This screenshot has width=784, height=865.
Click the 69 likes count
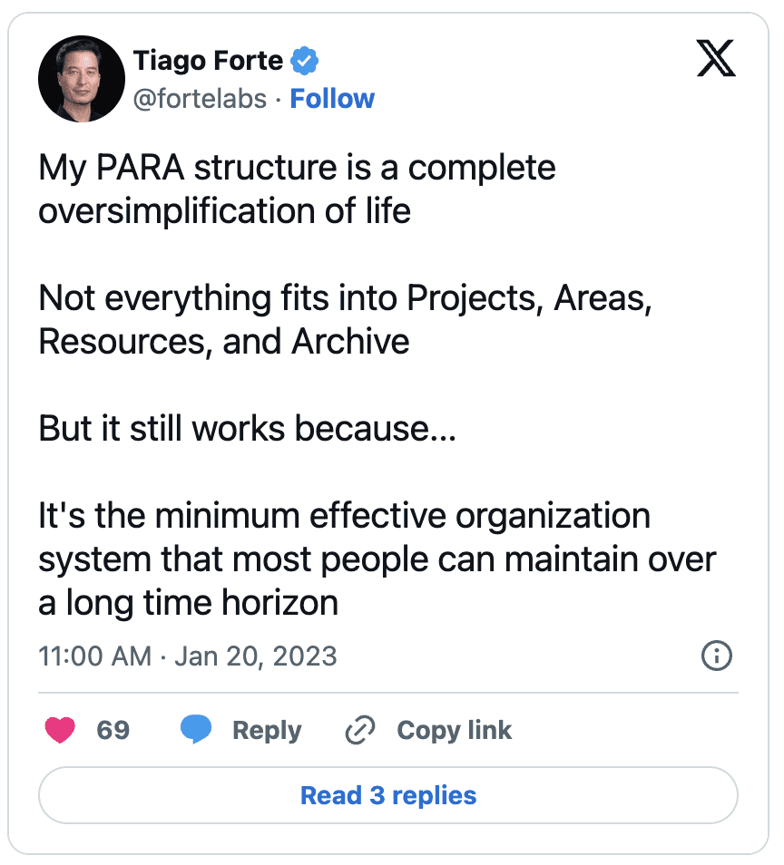point(113,730)
